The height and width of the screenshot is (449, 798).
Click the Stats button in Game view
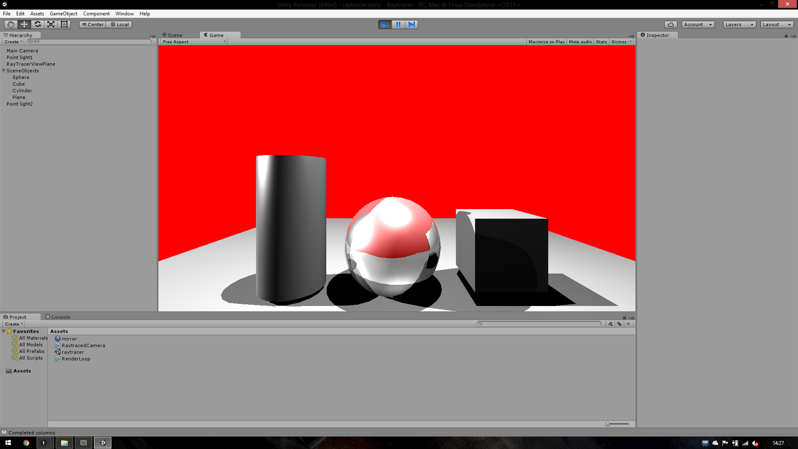coord(601,42)
